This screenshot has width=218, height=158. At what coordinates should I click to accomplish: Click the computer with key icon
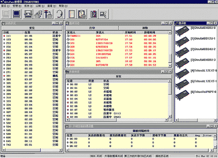tap(103, 14)
